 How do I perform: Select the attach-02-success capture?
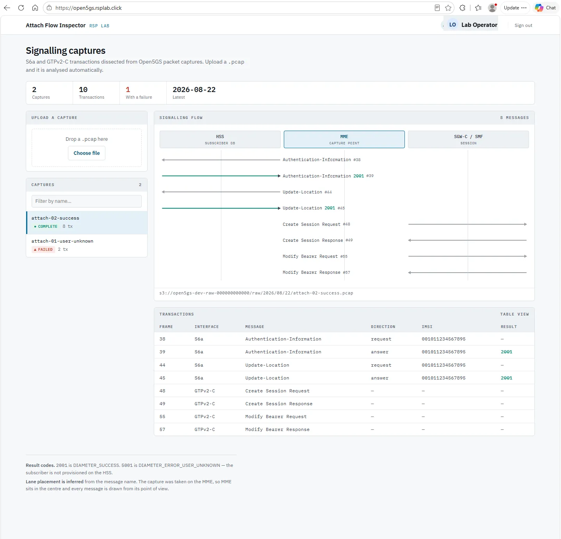pyautogui.click(x=87, y=223)
